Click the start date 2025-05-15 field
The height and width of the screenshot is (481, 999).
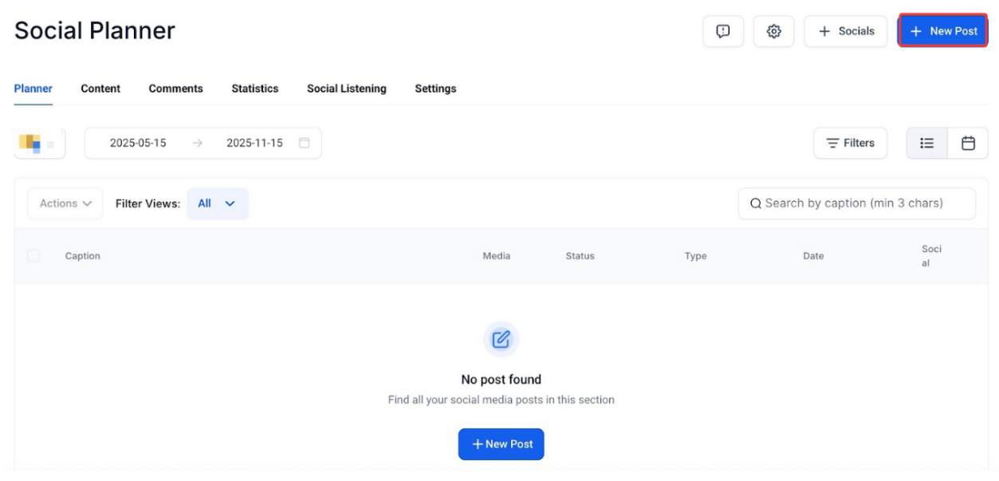point(138,143)
